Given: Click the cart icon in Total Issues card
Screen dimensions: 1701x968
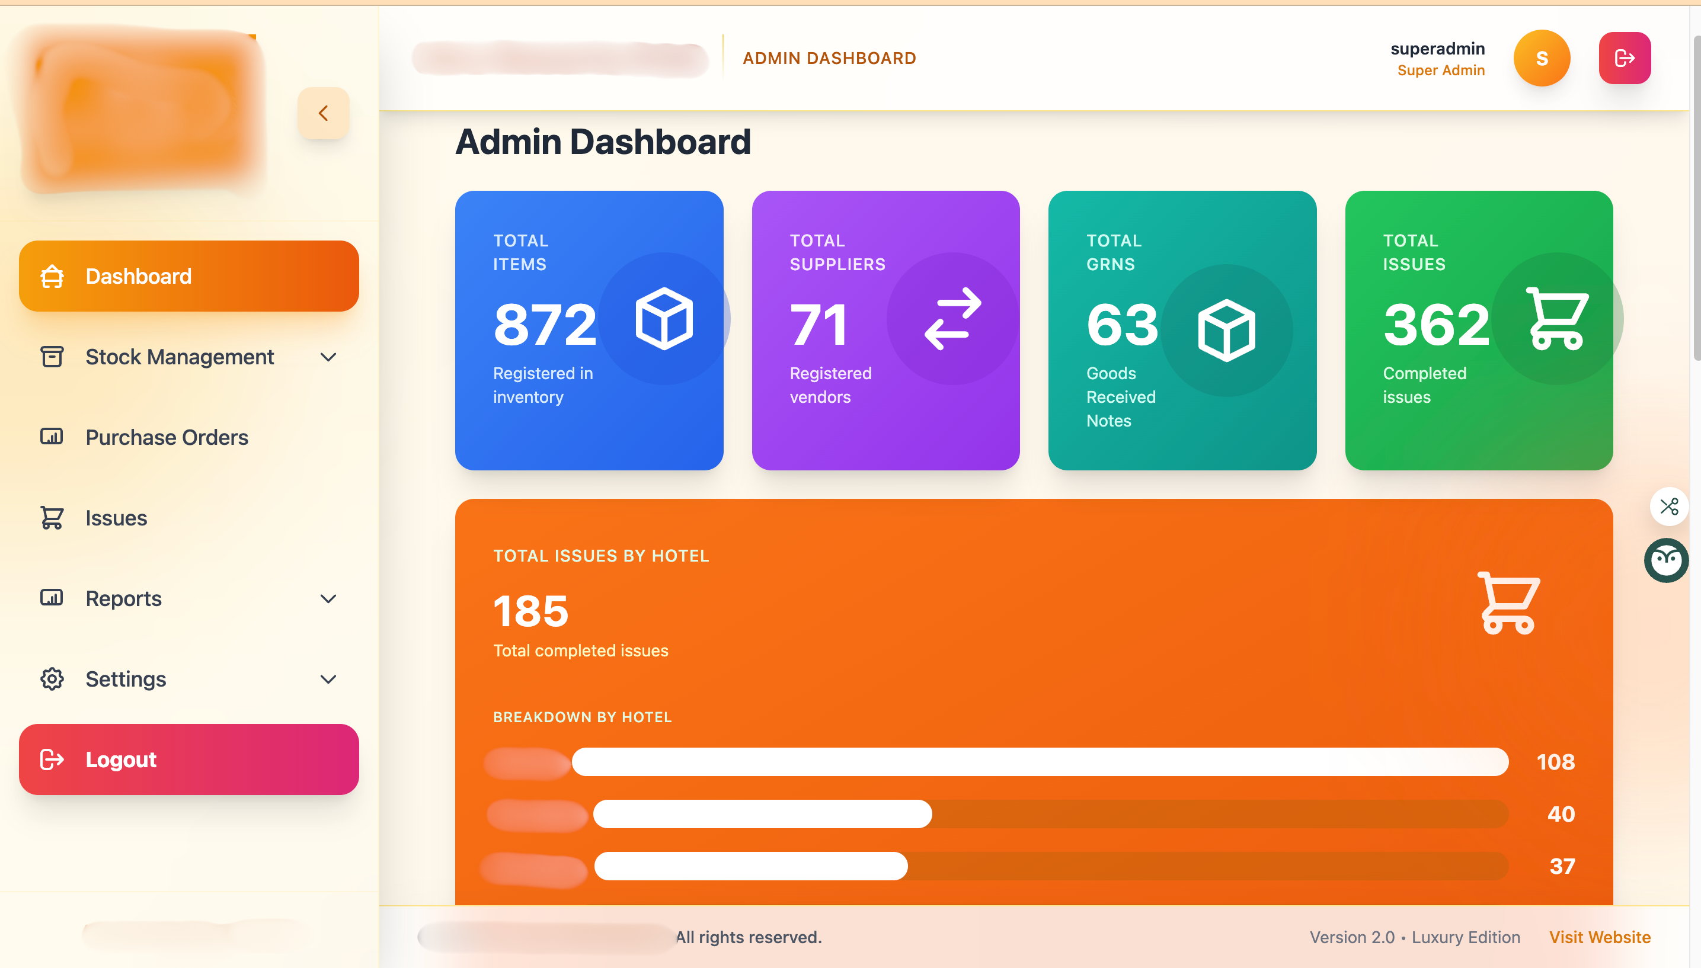Looking at the screenshot, I should (1556, 319).
